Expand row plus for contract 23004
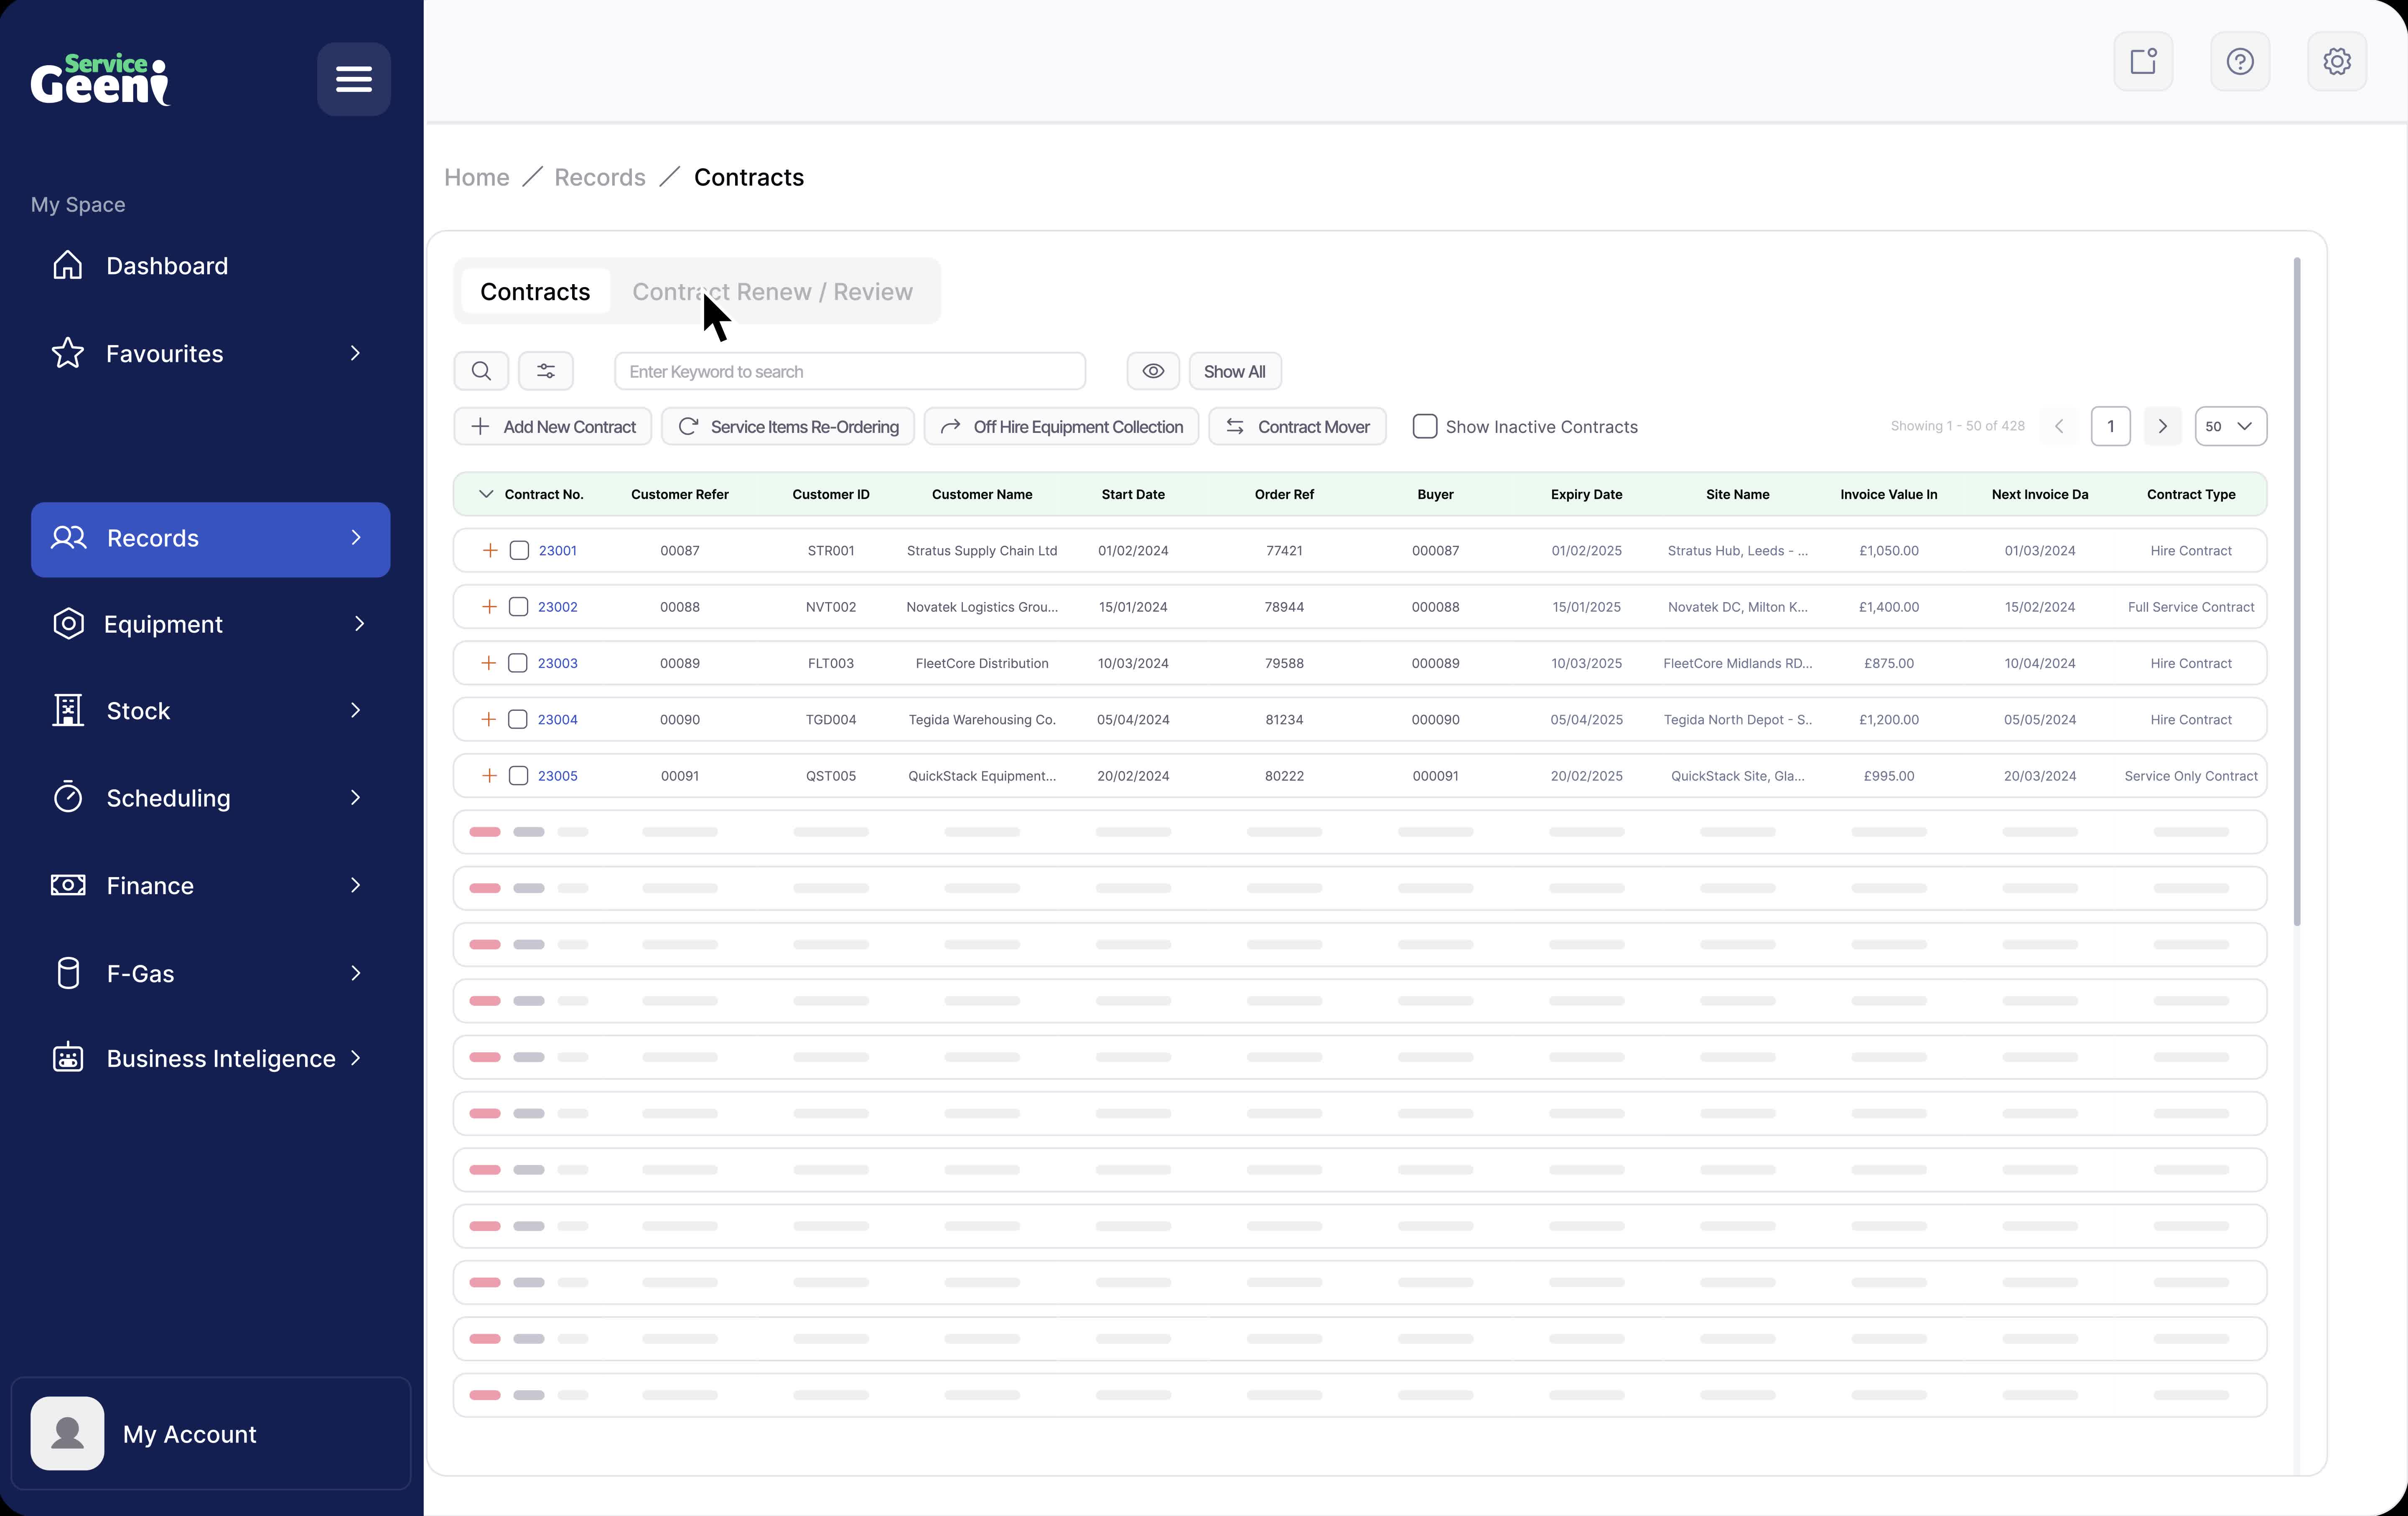The height and width of the screenshot is (1516, 2408). (489, 719)
